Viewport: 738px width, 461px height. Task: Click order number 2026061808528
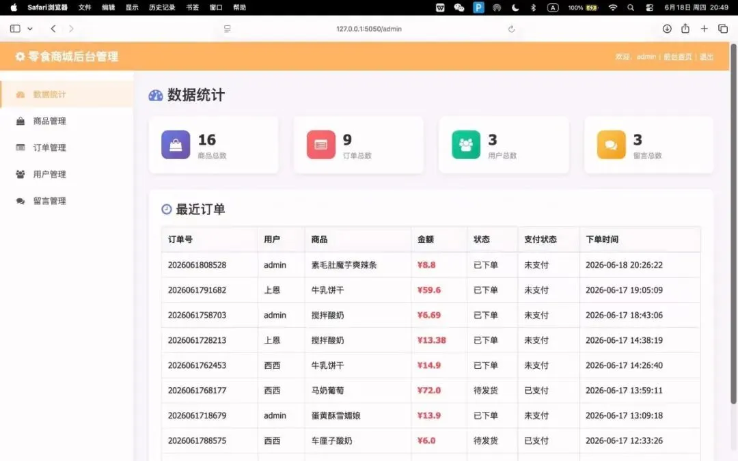[197, 265]
